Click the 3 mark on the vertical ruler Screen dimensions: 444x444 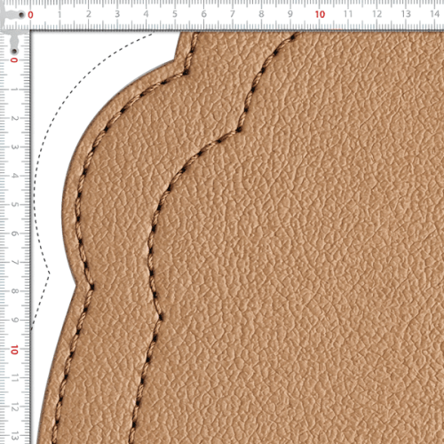[x=14, y=147]
